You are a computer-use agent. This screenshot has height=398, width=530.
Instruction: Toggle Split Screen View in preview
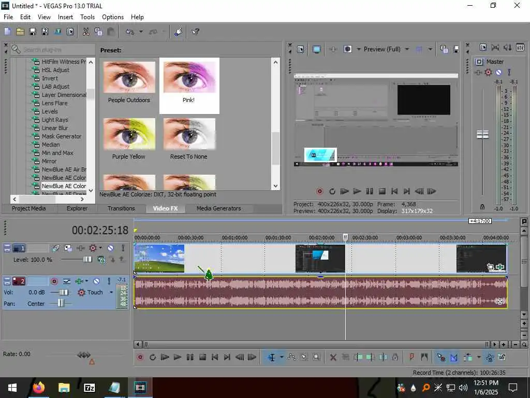coord(347,49)
